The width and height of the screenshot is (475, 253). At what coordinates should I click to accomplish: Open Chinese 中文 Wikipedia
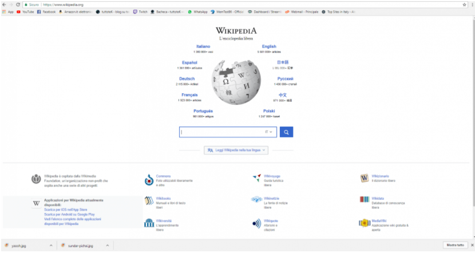coord(283,95)
